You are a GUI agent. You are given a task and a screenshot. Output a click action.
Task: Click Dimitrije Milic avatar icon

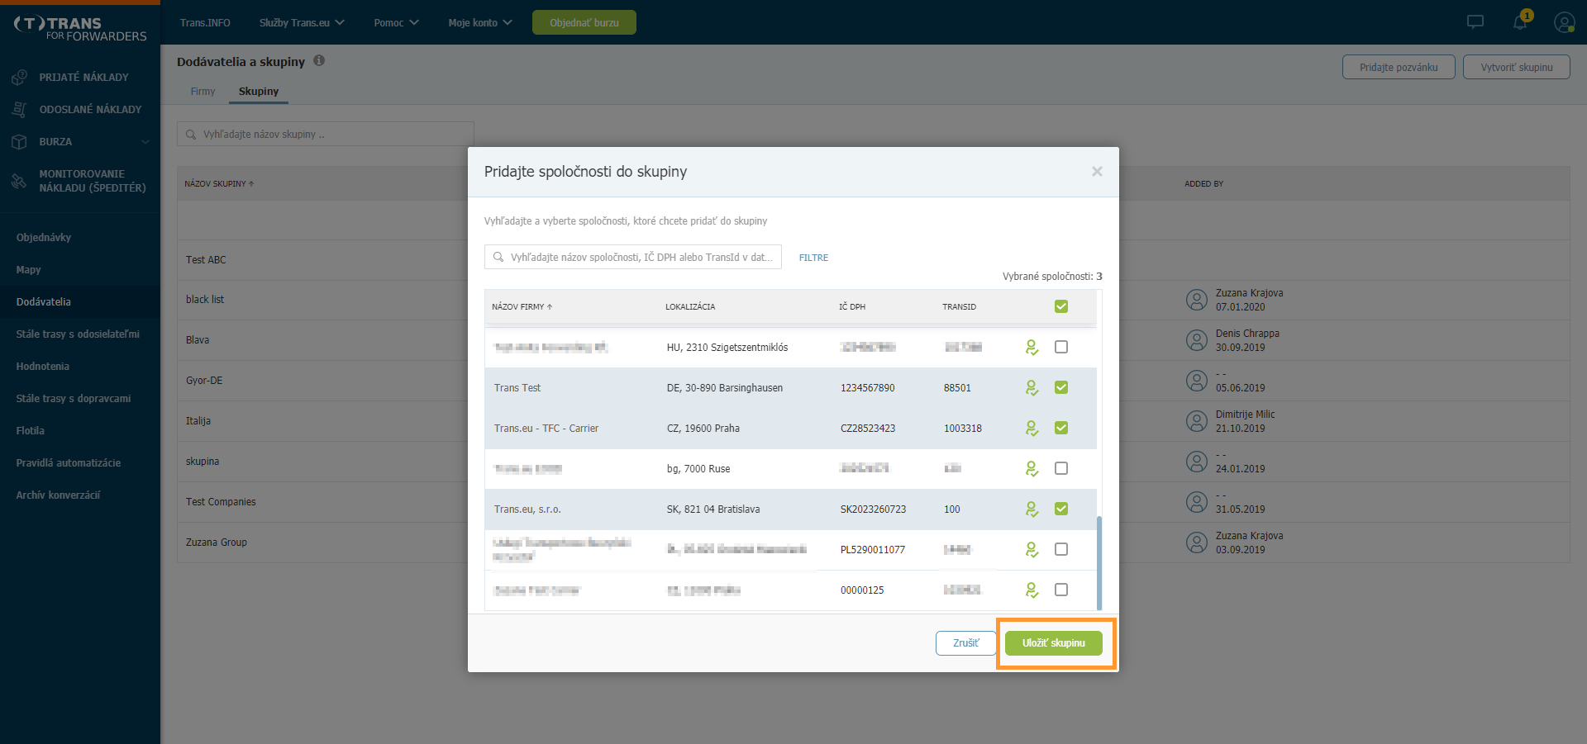point(1196,421)
